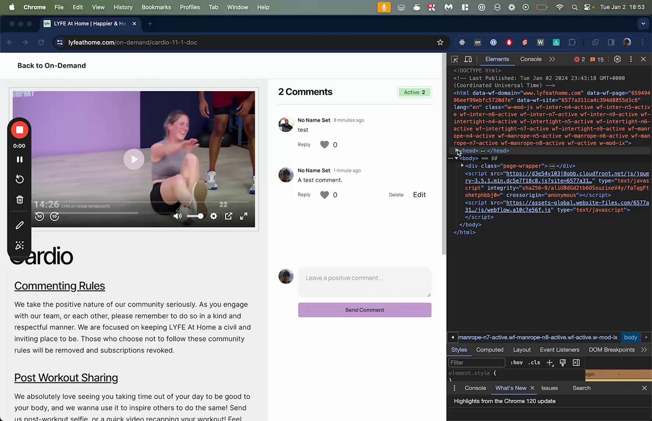
Task: Toggle the DevTools element inspector picker
Action: coord(455,59)
